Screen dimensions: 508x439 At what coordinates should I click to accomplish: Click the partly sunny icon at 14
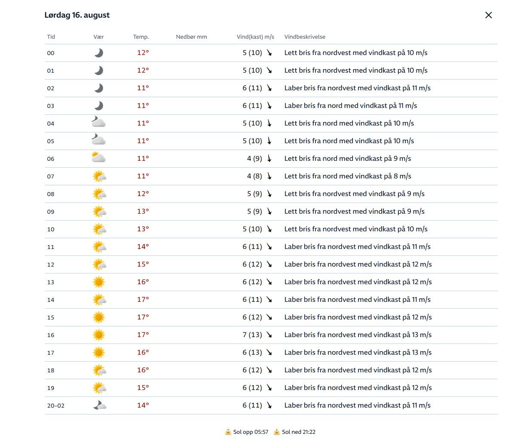click(x=99, y=300)
